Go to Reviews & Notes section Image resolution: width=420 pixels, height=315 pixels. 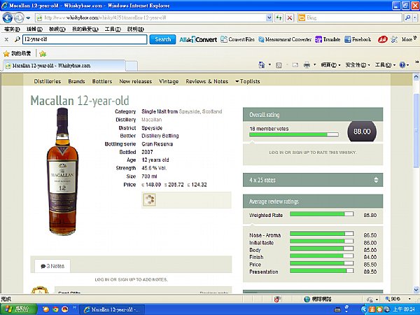[x=206, y=81]
